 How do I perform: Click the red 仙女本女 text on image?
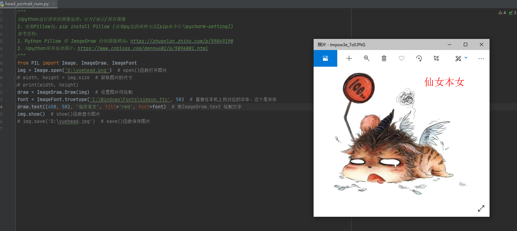click(x=444, y=82)
